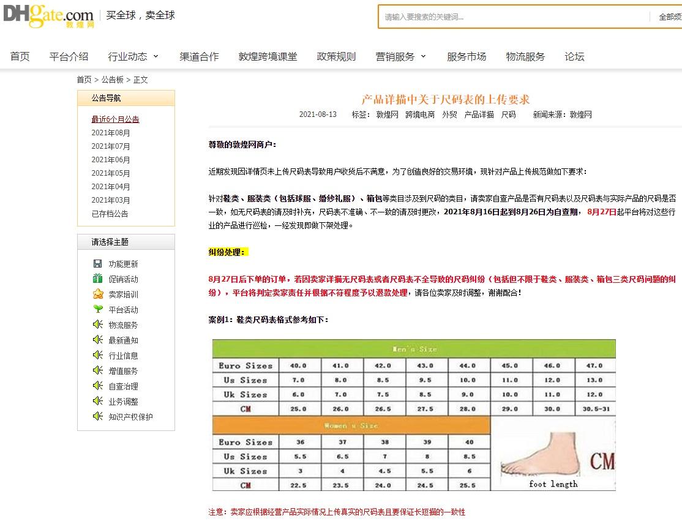Click sprout icon beside 平台活动
Viewport: 682px width, 521px height.
click(97, 310)
